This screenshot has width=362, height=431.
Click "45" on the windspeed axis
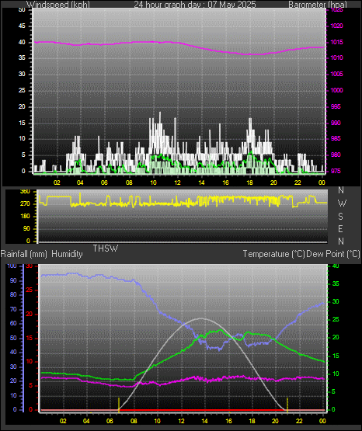22,26
